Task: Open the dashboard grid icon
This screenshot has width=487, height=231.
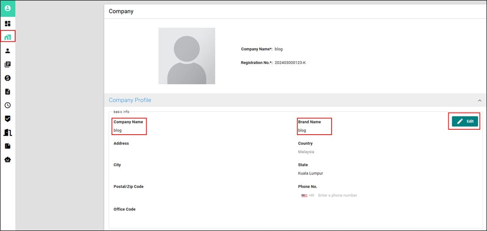Action: (8, 24)
